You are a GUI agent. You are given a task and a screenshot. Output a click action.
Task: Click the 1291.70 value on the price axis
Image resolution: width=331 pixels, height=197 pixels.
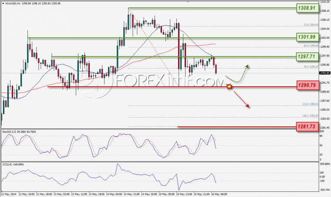click(x=324, y=83)
